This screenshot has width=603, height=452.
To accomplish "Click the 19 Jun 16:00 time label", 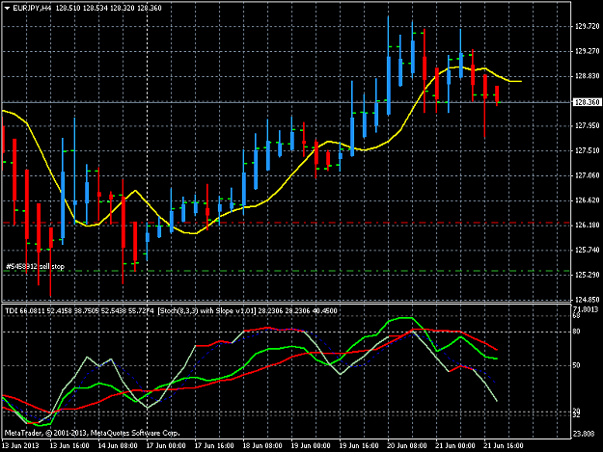I will [359, 446].
